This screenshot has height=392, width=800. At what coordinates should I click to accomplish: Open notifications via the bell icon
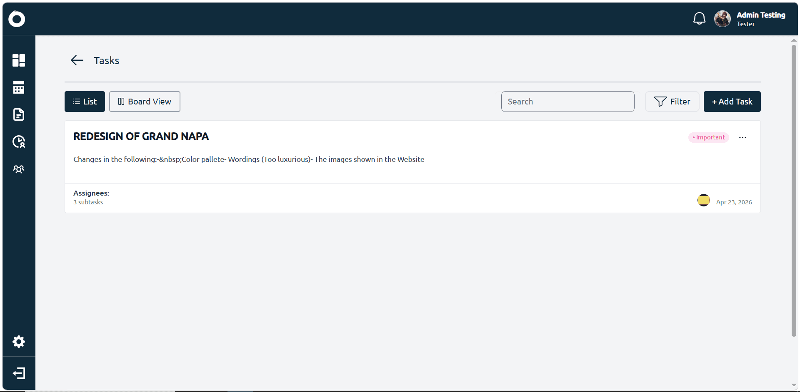(700, 18)
